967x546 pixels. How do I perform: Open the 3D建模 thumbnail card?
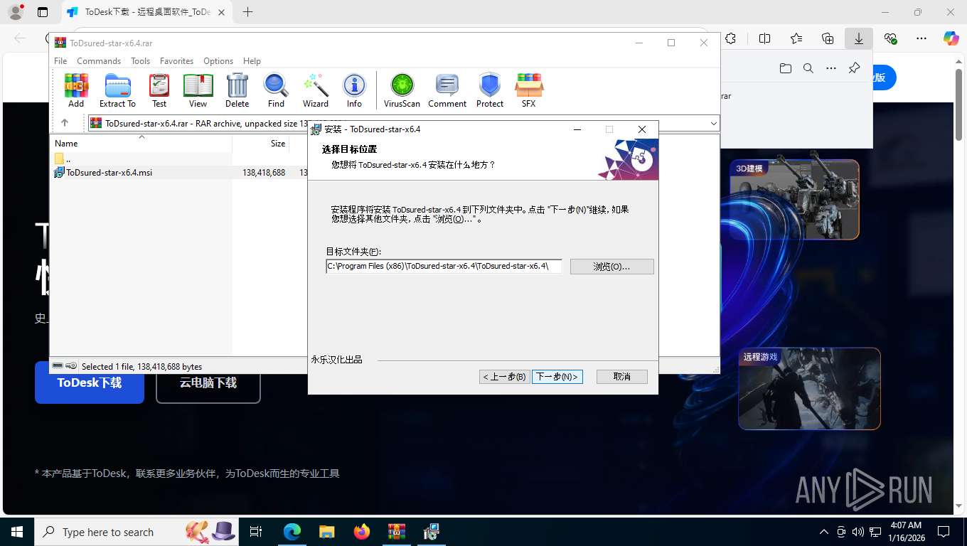794,199
